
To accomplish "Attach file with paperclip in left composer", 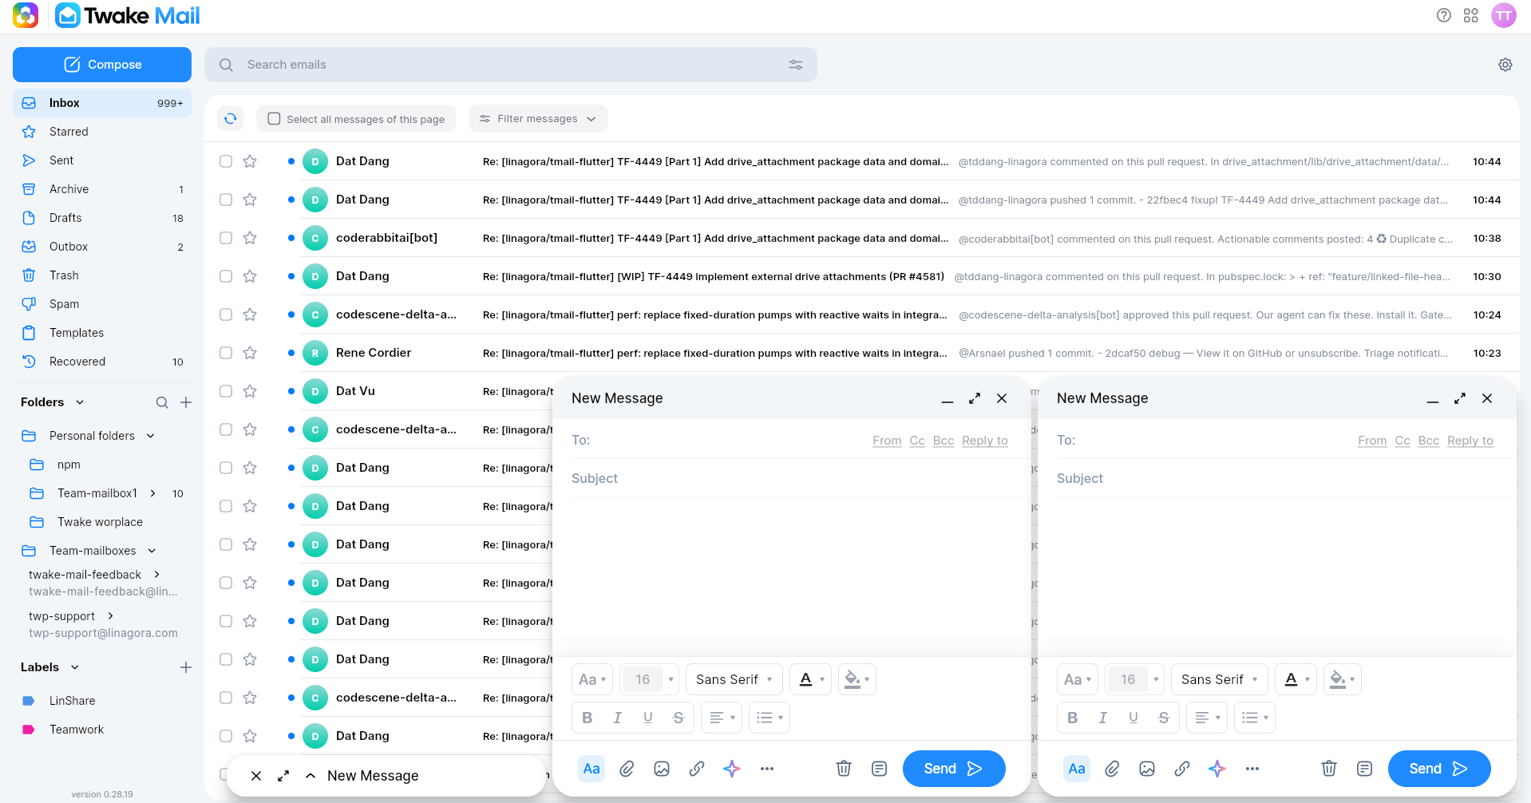I will (627, 769).
